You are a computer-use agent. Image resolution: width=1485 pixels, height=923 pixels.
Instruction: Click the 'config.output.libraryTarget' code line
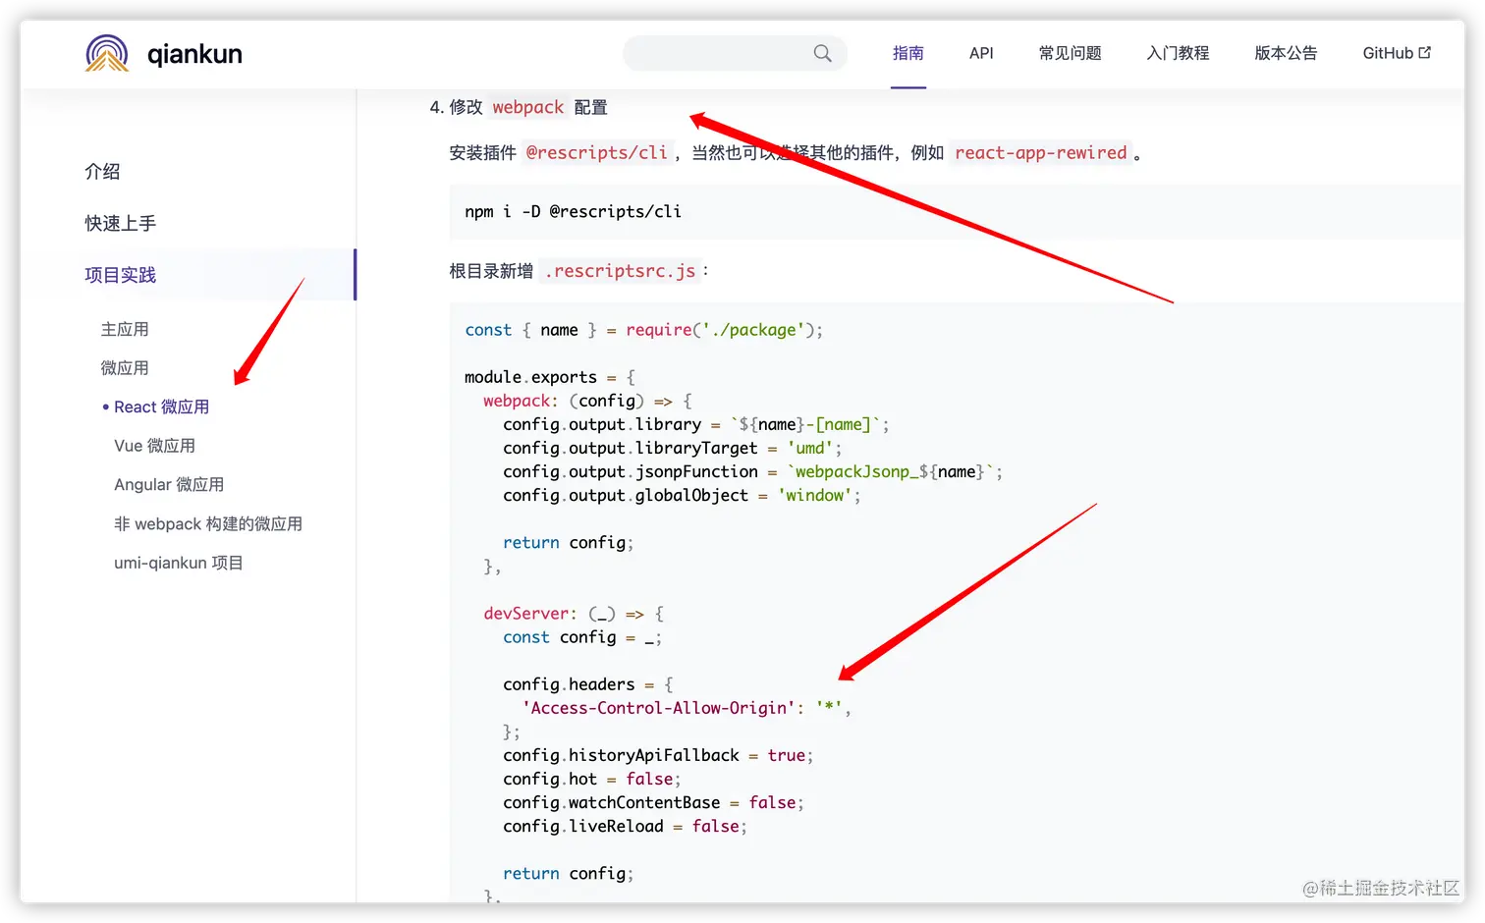point(672,448)
